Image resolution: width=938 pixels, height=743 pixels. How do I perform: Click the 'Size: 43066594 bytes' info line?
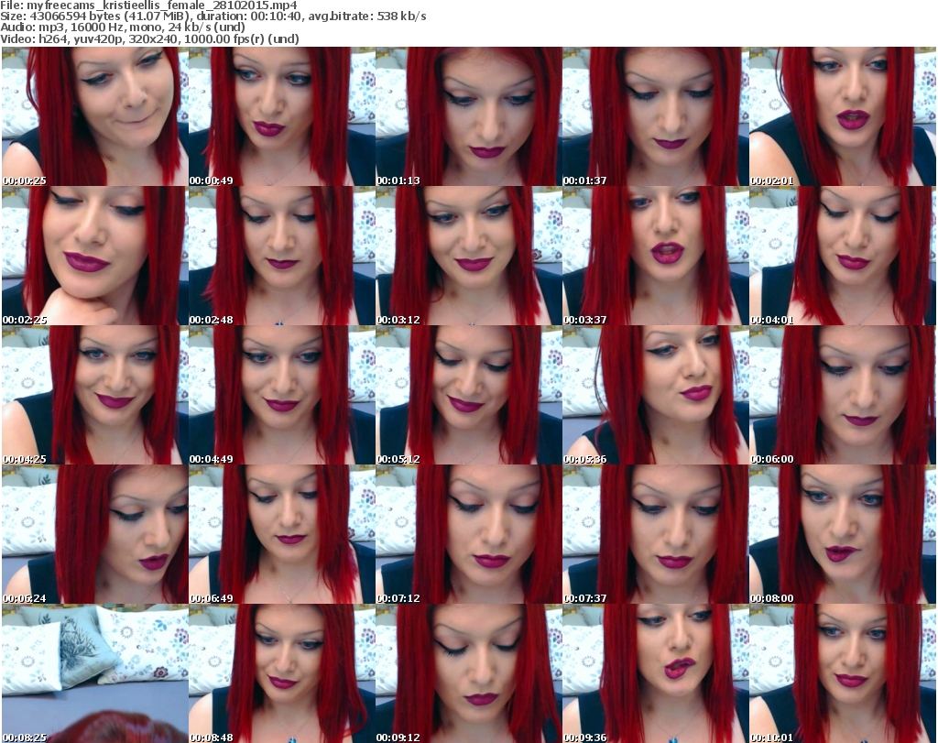[x=213, y=16]
